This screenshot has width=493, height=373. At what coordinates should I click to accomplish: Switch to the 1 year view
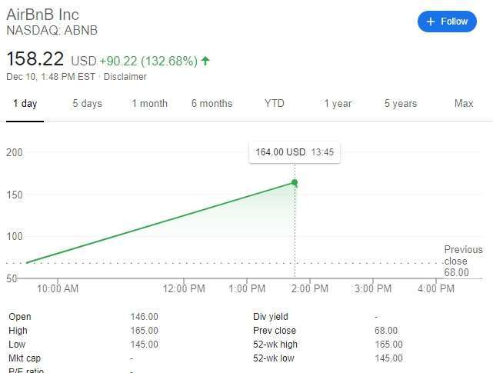coord(338,104)
